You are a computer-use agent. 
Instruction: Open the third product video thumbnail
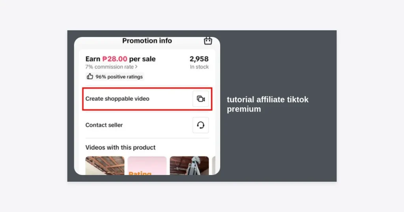pos(189,166)
